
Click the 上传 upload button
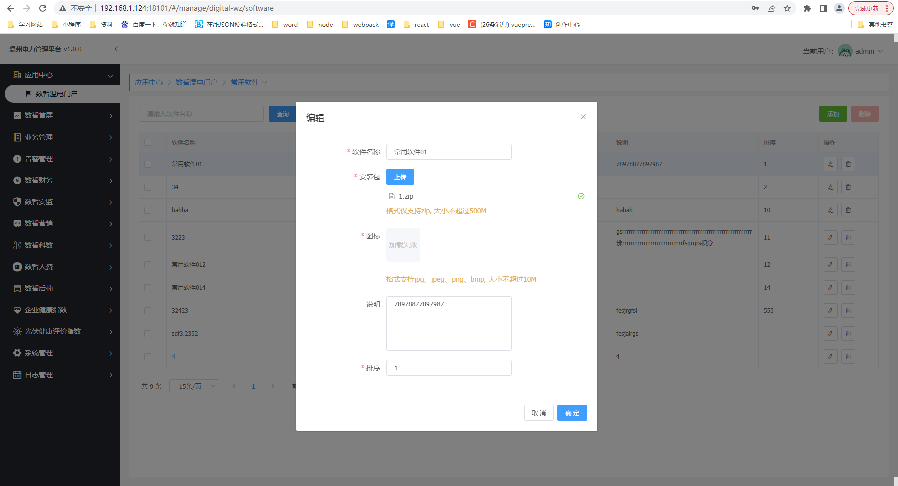pyautogui.click(x=400, y=177)
